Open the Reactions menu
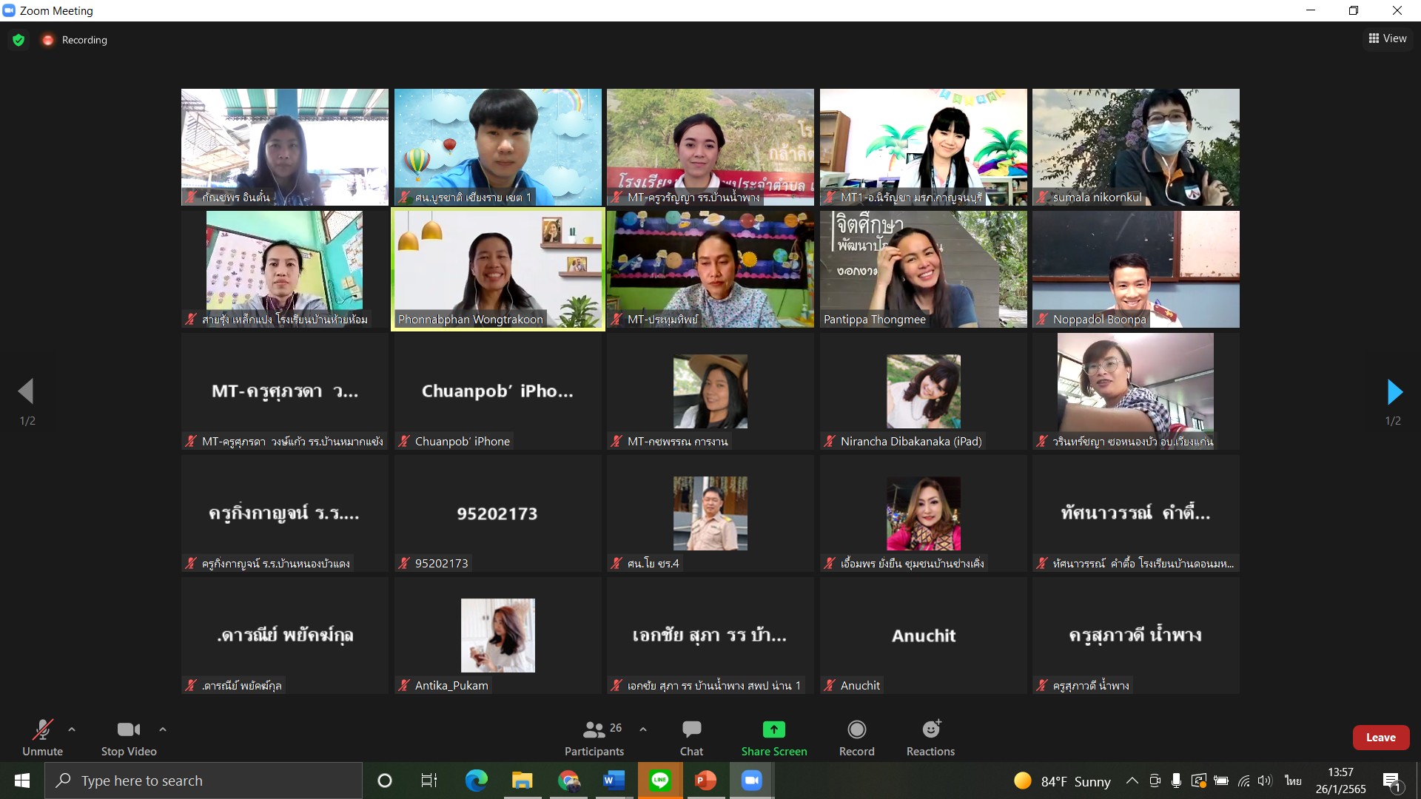1421x799 pixels. pos(930,738)
